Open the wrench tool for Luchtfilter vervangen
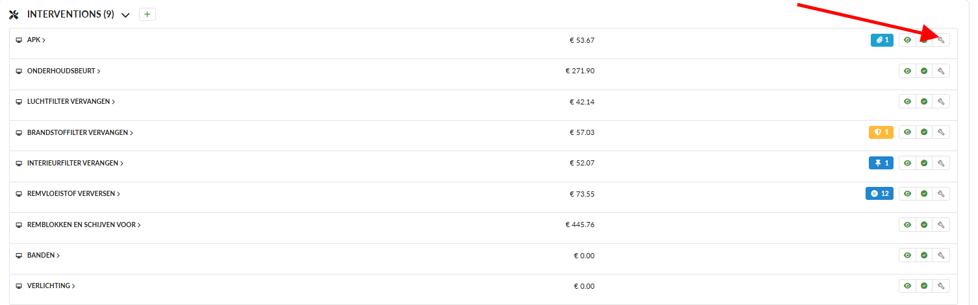978x305 pixels. [941, 101]
